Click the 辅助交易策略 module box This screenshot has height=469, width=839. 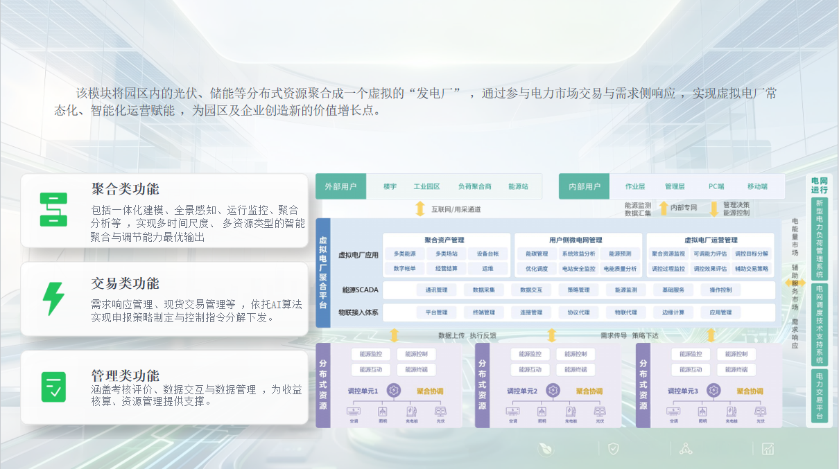point(752,269)
